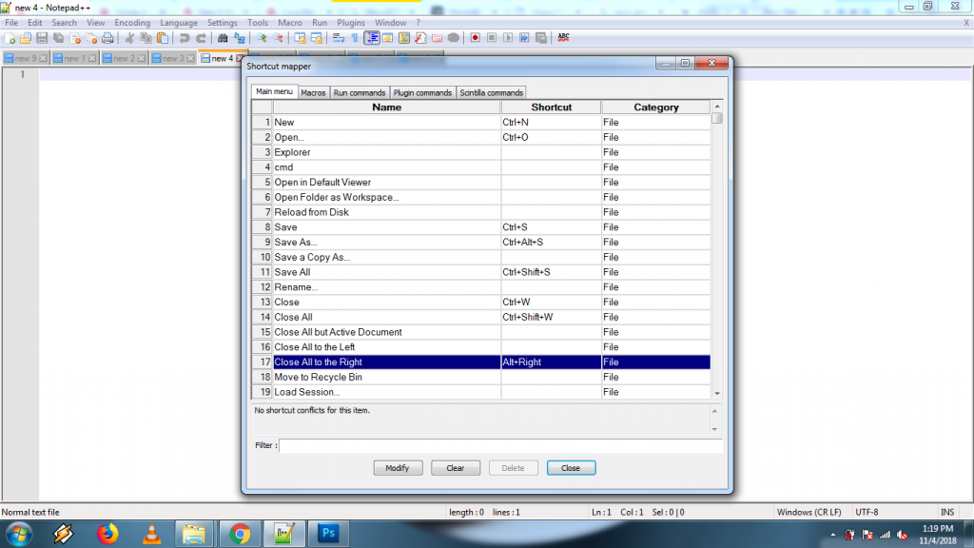
Task: Click the Shortcut column header
Action: pos(551,108)
